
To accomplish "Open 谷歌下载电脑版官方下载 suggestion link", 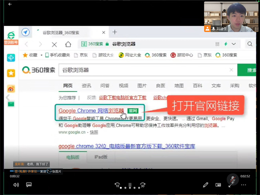I will [x=123, y=97].
